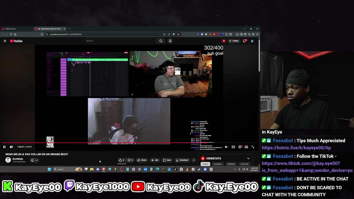
Task: Open the browser extensions puzzle icon
Action: tap(226, 34)
